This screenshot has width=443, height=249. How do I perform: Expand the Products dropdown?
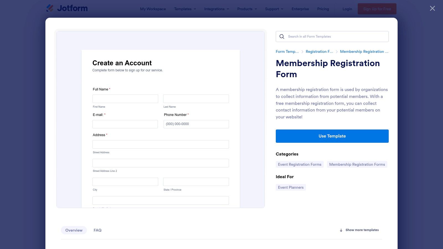245,9
